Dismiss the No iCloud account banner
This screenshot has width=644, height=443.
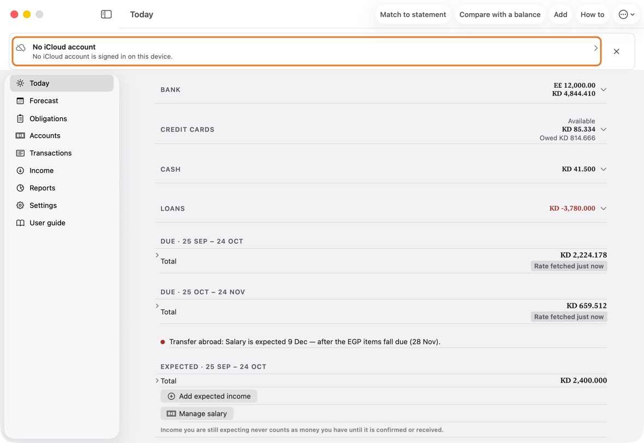[616, 51]
